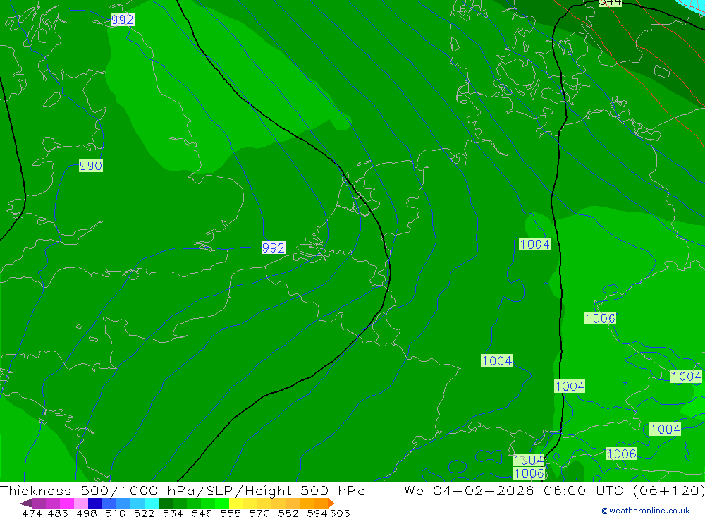Click the legend value 546
705x517 pixels.
point(202,513)
